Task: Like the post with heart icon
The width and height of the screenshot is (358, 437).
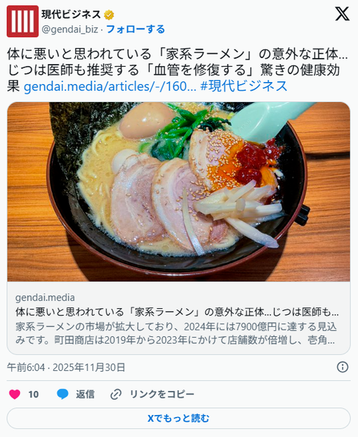Action: (14, 394)
